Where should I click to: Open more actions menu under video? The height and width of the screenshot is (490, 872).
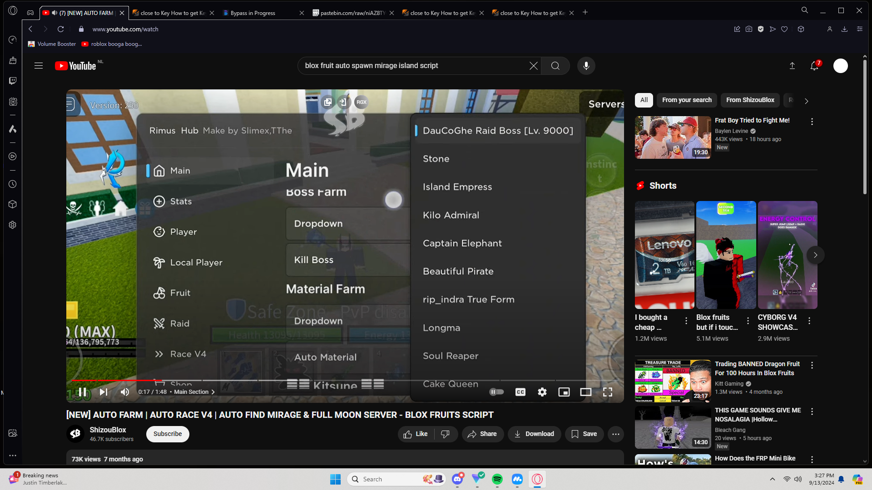pyautogui.click(x=616, y=434)
